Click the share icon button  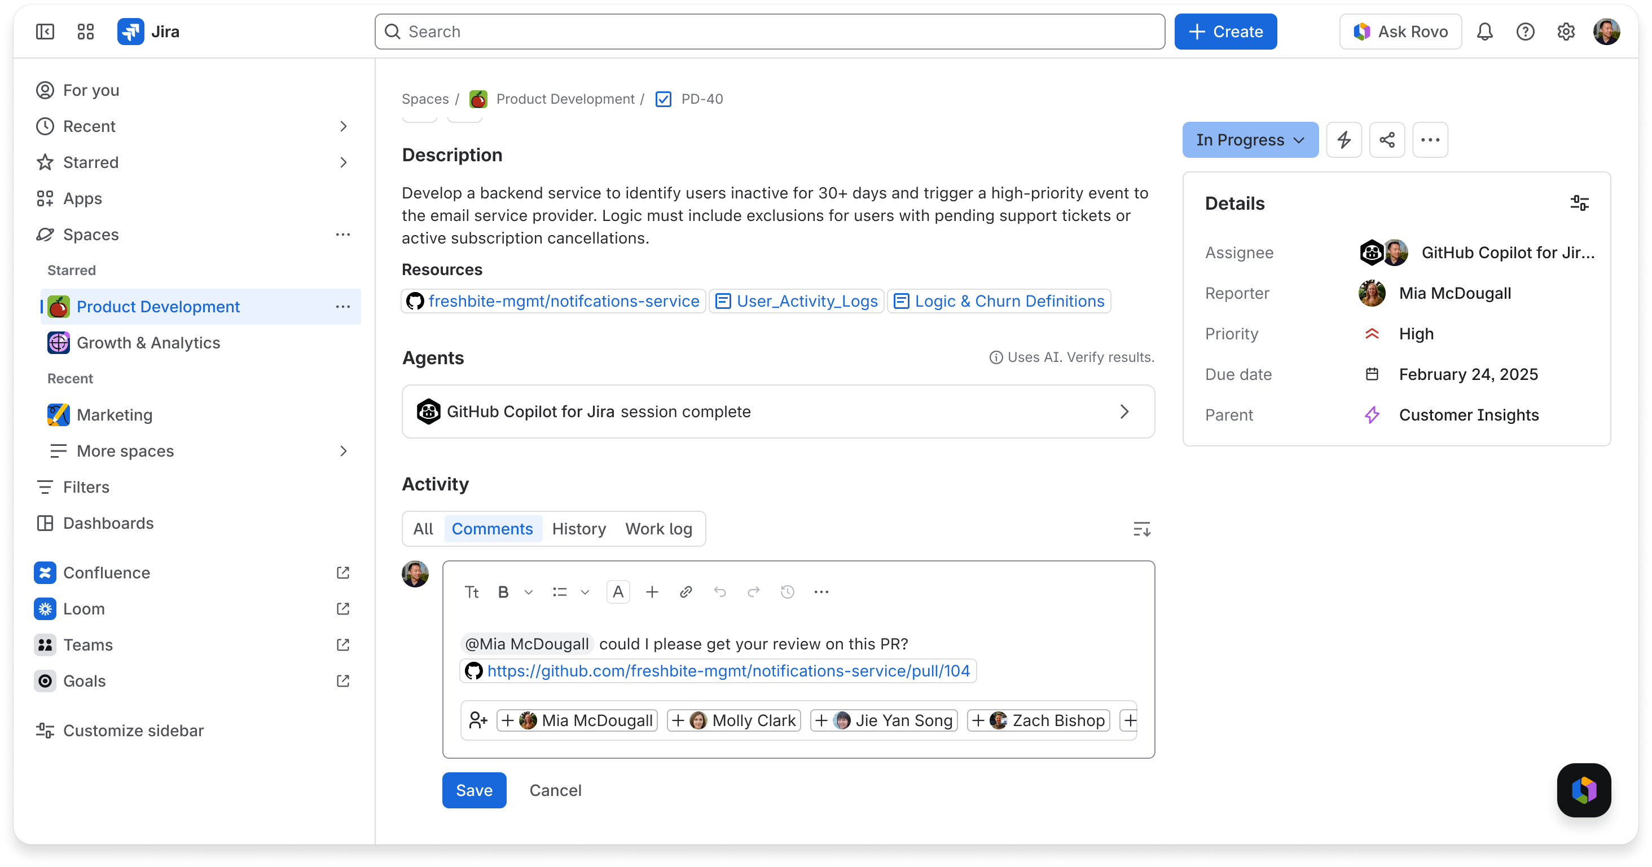(1386, 140)
